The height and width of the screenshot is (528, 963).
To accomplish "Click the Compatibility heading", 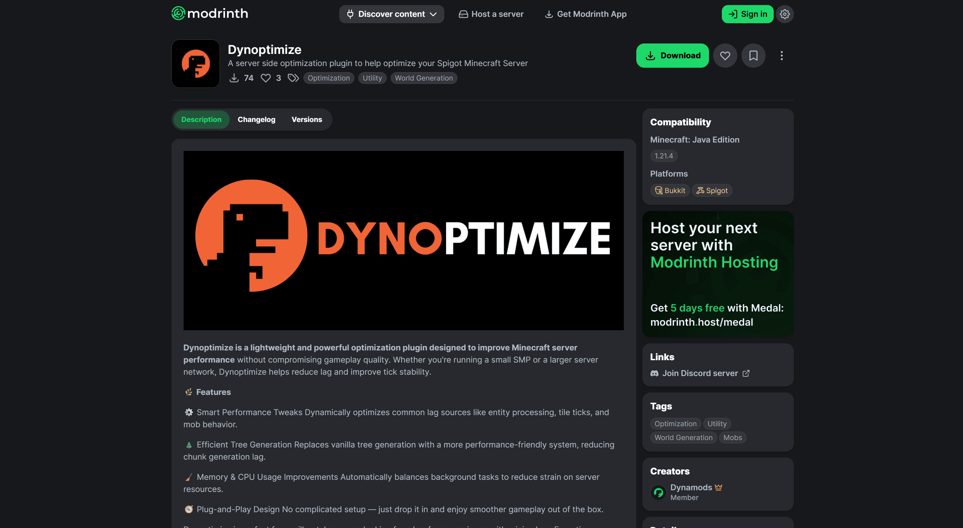I will point(680,122).
